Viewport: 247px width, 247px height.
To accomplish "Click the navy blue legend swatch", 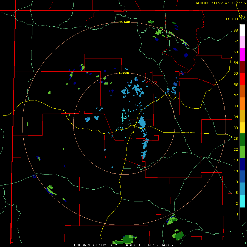I will [242, 164].
